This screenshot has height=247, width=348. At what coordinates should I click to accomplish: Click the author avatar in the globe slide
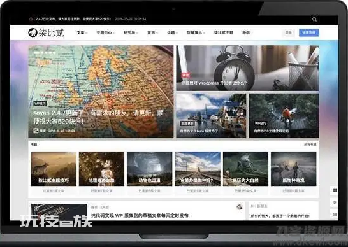click(x=36, y=131)
